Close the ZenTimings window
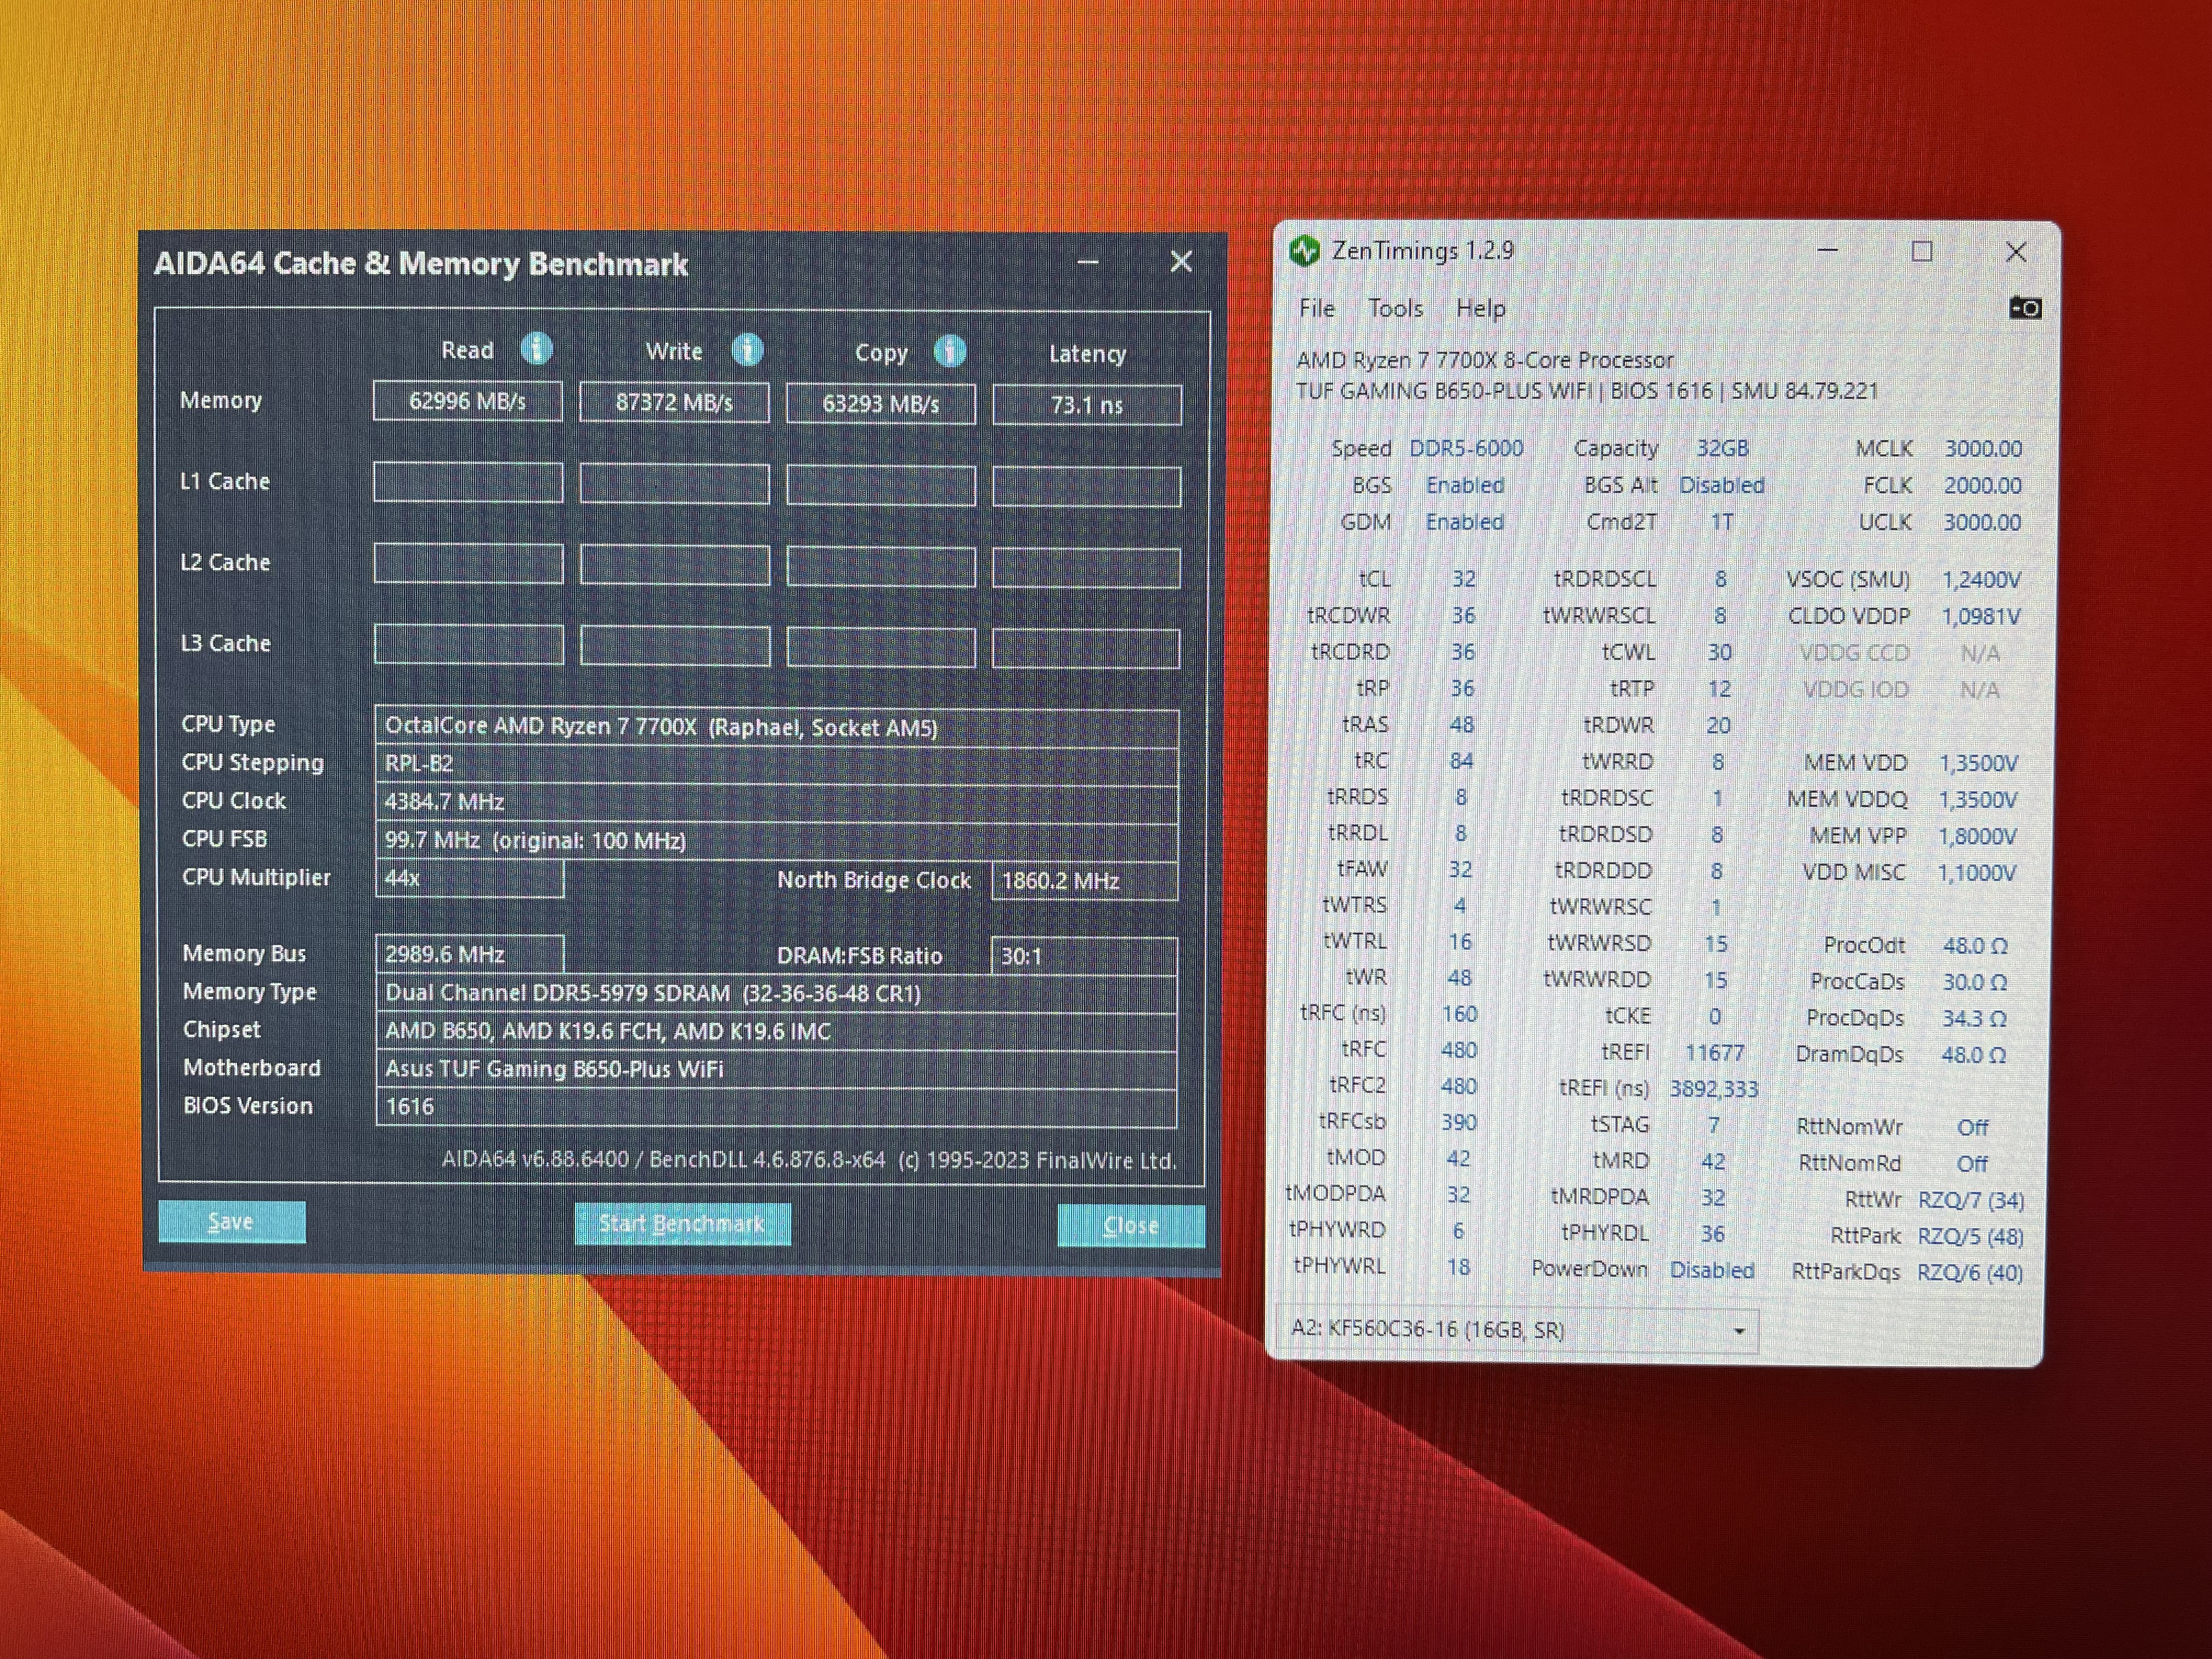 (x=2016, y=252)
